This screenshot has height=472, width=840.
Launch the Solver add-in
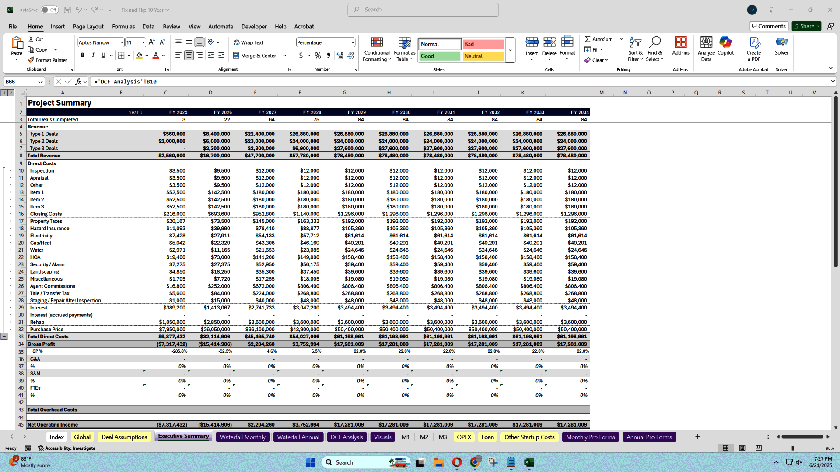[x=781, y=46]
